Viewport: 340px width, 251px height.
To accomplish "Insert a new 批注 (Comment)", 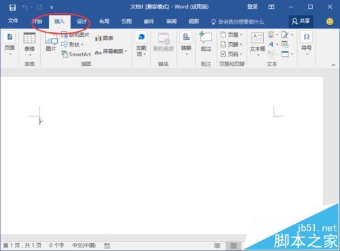I will coord(206,41).
